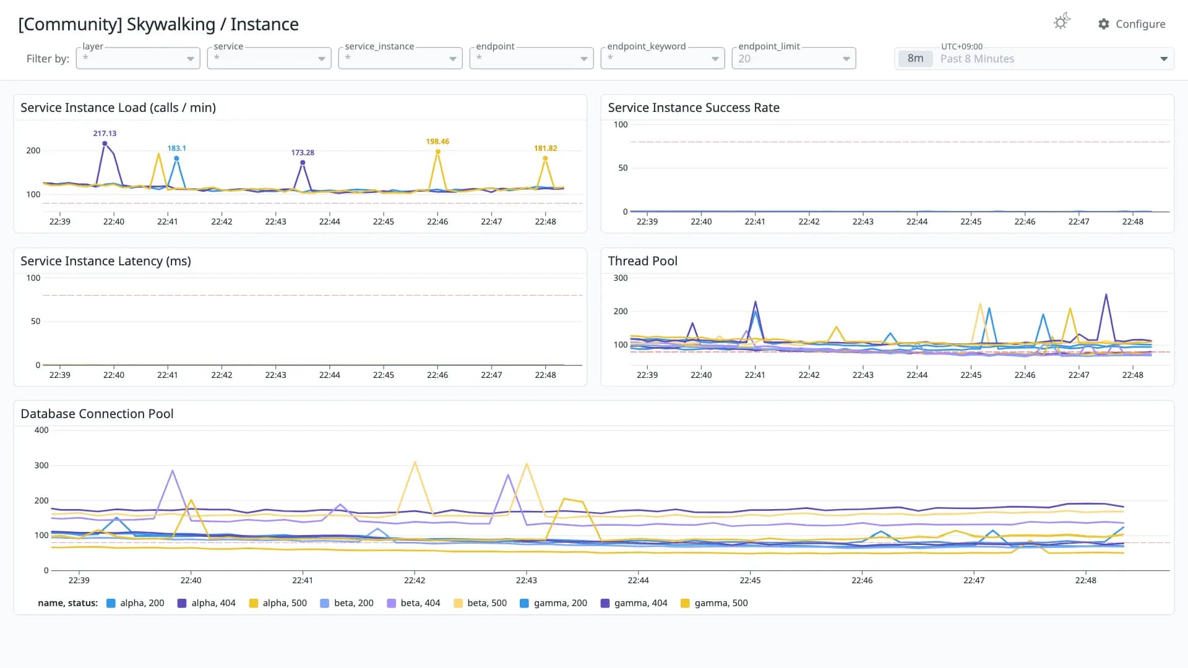Expand the endpoint_keyword filter dropdown
This screenshot has height=668, width=1188.
click(x=663, y=58)
